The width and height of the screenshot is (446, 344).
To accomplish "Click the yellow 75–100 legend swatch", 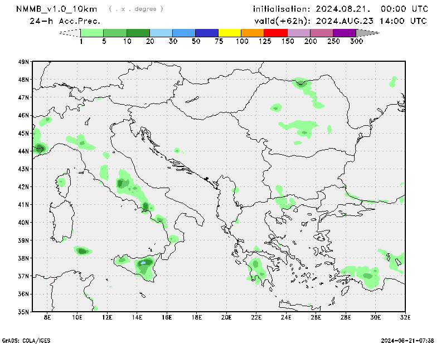I will (230, 33).
